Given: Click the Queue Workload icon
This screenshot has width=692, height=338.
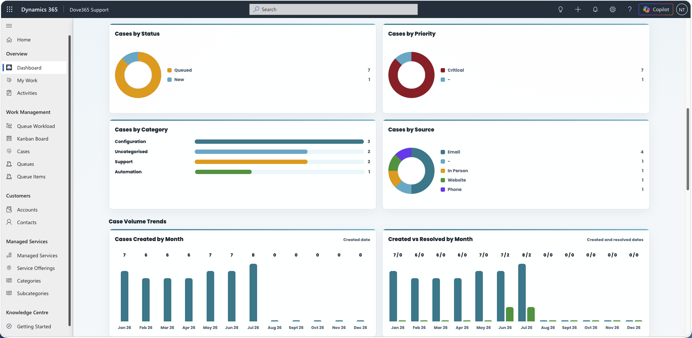Looking at the screenshot, I should pos(9,126).
